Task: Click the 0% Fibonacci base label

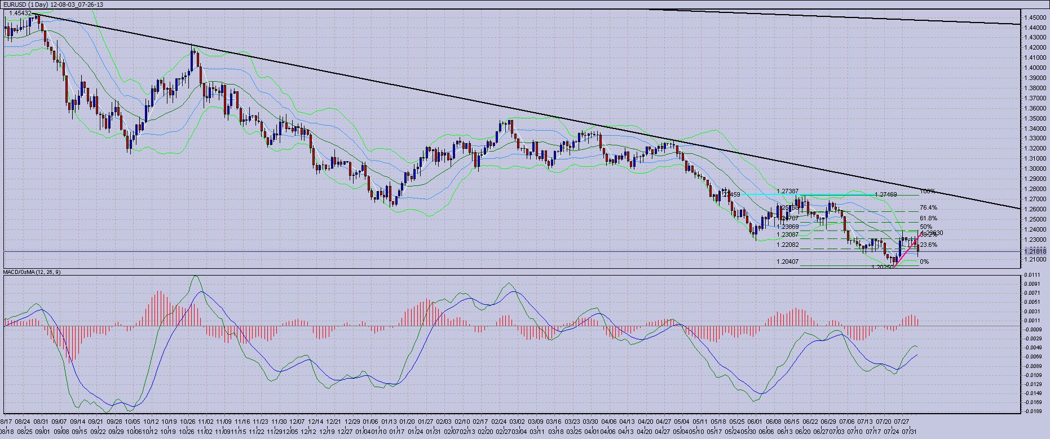Action: click(x=924, y=262)
